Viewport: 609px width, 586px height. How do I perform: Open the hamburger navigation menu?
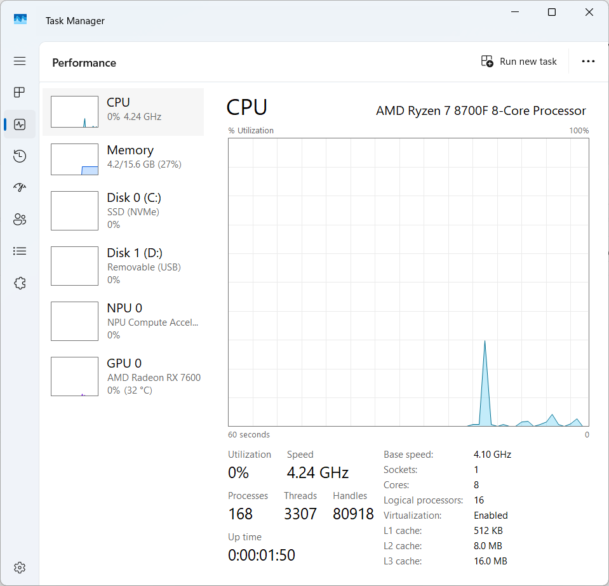(20, 61)
